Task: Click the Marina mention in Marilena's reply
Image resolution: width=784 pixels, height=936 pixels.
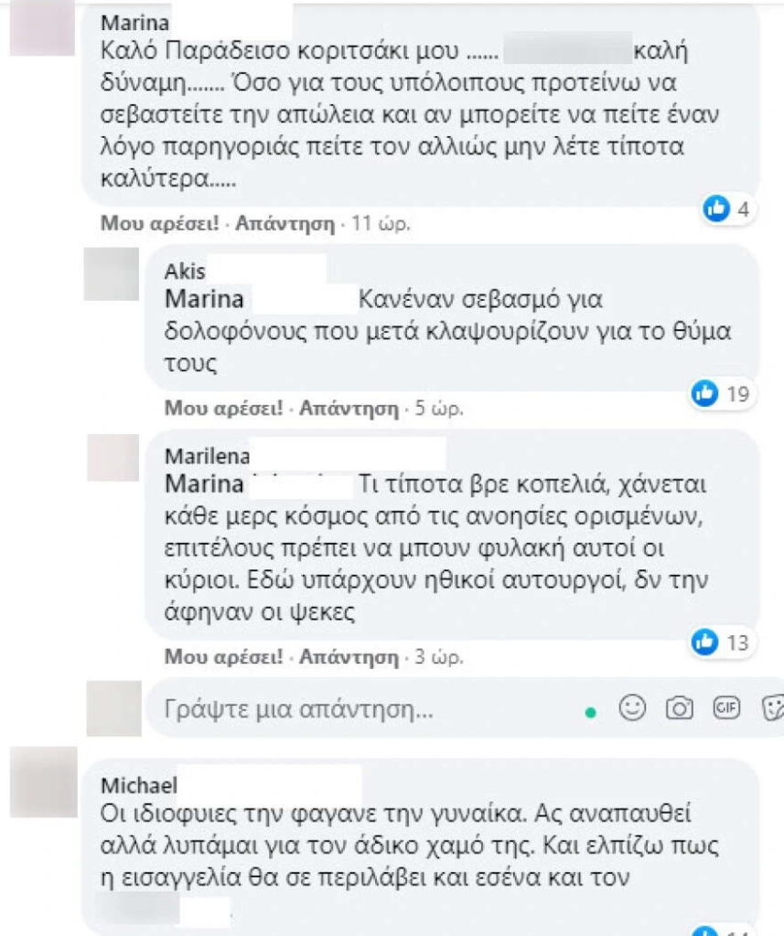Action: 204,484
